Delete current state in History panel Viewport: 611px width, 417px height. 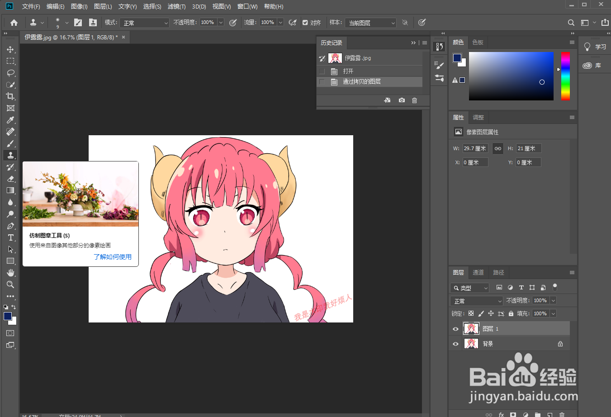[415, 100]
